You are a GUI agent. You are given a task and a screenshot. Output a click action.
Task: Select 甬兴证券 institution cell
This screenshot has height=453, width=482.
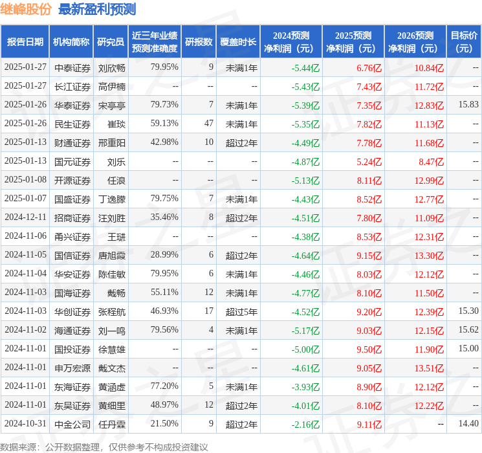[x=72, y=237]
